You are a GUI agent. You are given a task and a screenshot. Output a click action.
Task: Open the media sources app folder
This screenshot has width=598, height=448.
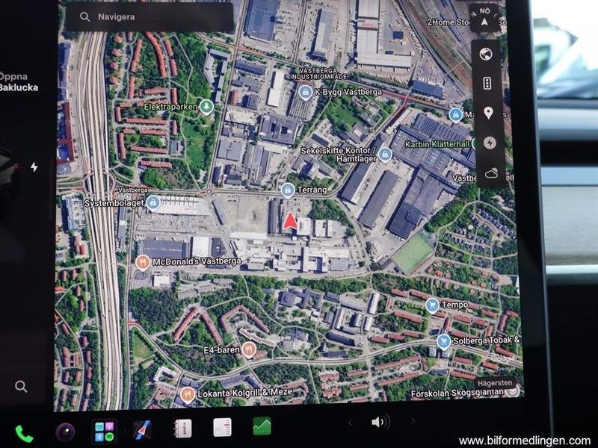tap(104, 432)
